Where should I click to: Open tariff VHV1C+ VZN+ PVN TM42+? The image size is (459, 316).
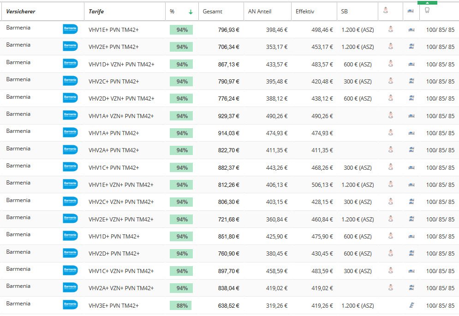point(121,271)
